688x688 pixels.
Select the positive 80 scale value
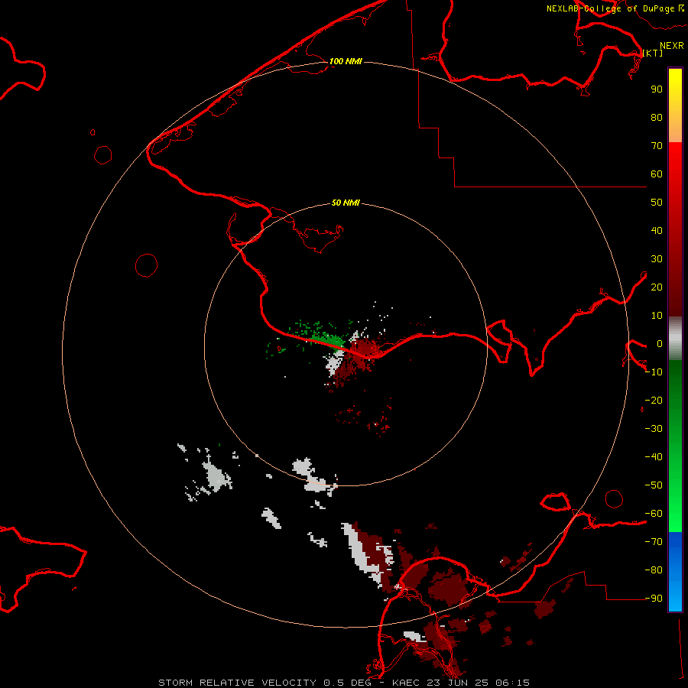point(657,117)
